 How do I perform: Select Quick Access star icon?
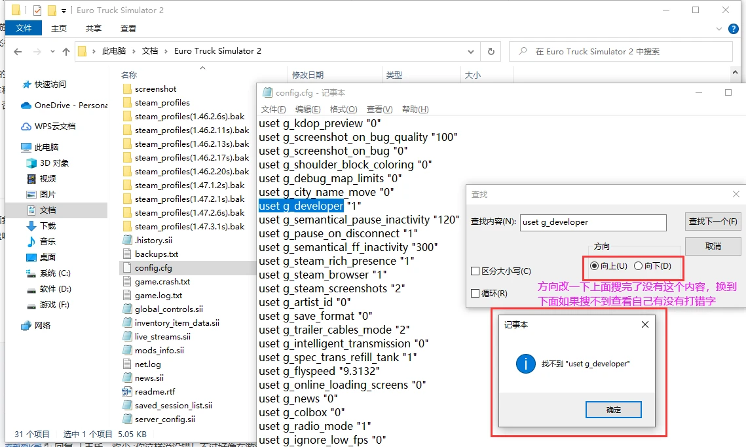click(27, 85)
